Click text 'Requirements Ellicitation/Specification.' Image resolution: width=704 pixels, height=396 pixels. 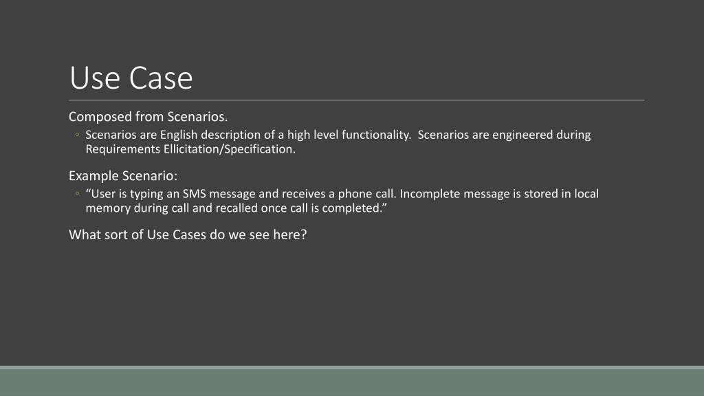[x=190, y=149]
